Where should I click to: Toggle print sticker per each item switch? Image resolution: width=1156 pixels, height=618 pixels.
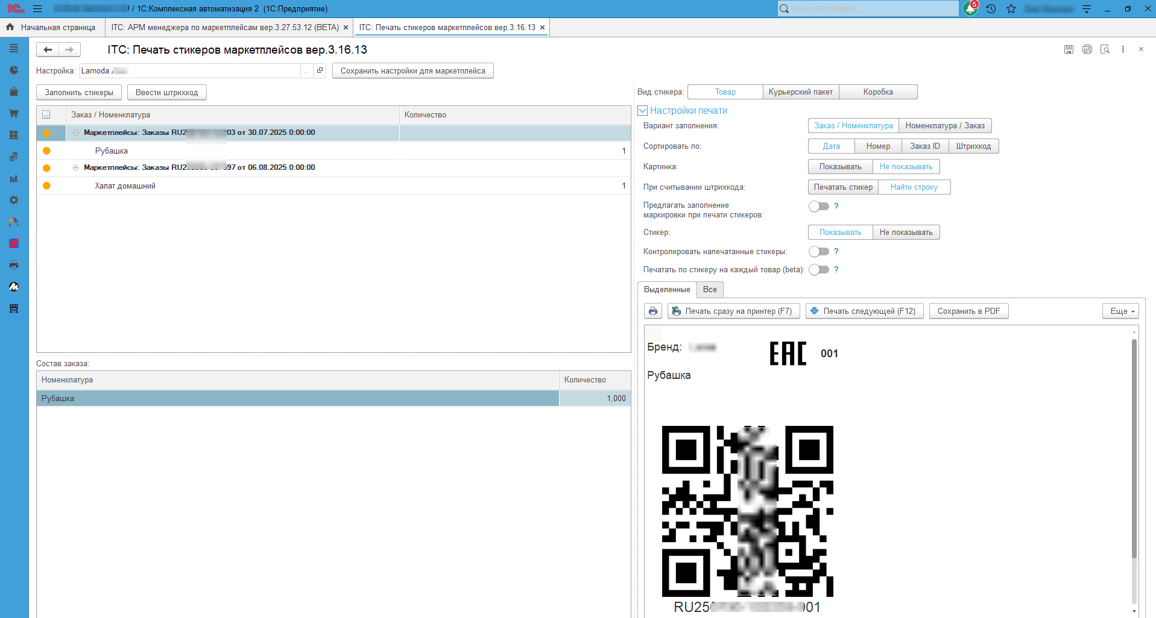(x=819, y=269)
